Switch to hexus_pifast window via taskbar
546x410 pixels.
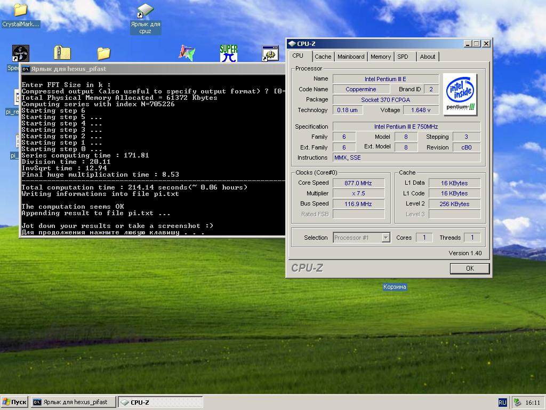[74, 403]
